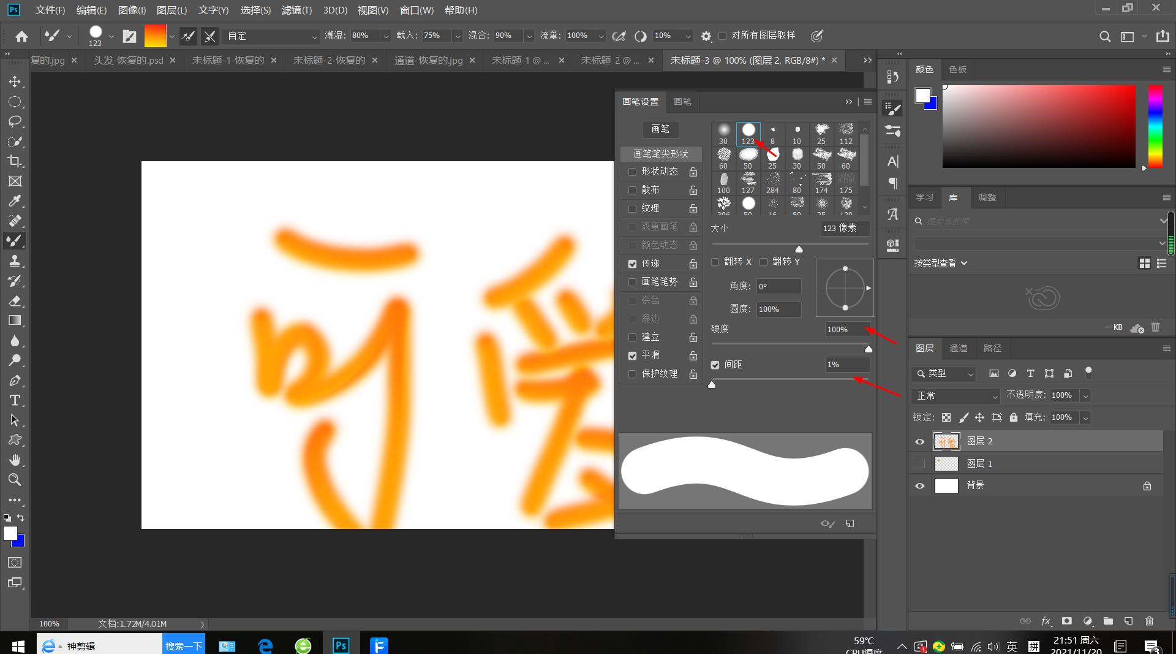The image size is (1176, 654).
Task: Select the Lasso tool
Action: pos(15,121)
